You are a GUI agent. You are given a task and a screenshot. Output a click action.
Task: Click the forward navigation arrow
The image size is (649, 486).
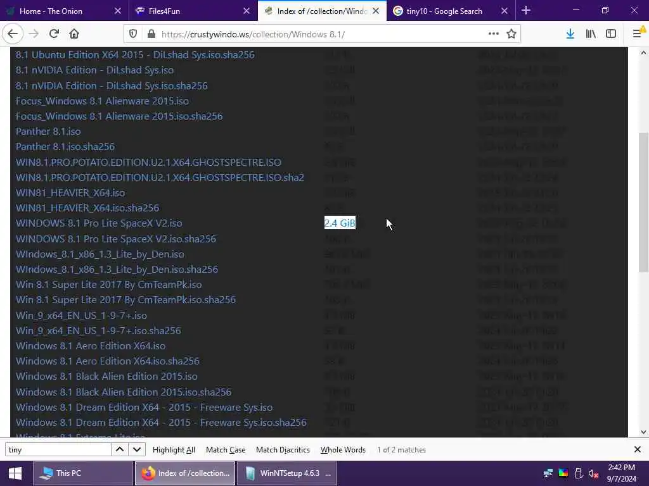click(x=34, y=34)
